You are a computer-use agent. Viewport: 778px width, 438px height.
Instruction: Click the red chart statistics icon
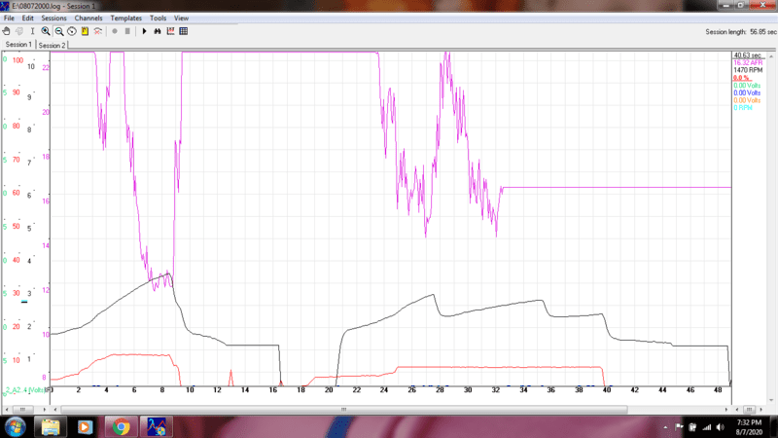tap(170, 31)
